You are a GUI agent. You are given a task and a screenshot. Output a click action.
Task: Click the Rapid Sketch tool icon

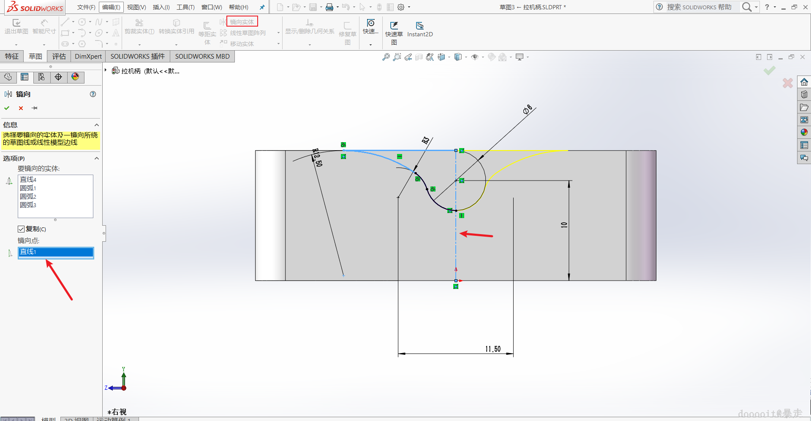click(x=394, y=26)
